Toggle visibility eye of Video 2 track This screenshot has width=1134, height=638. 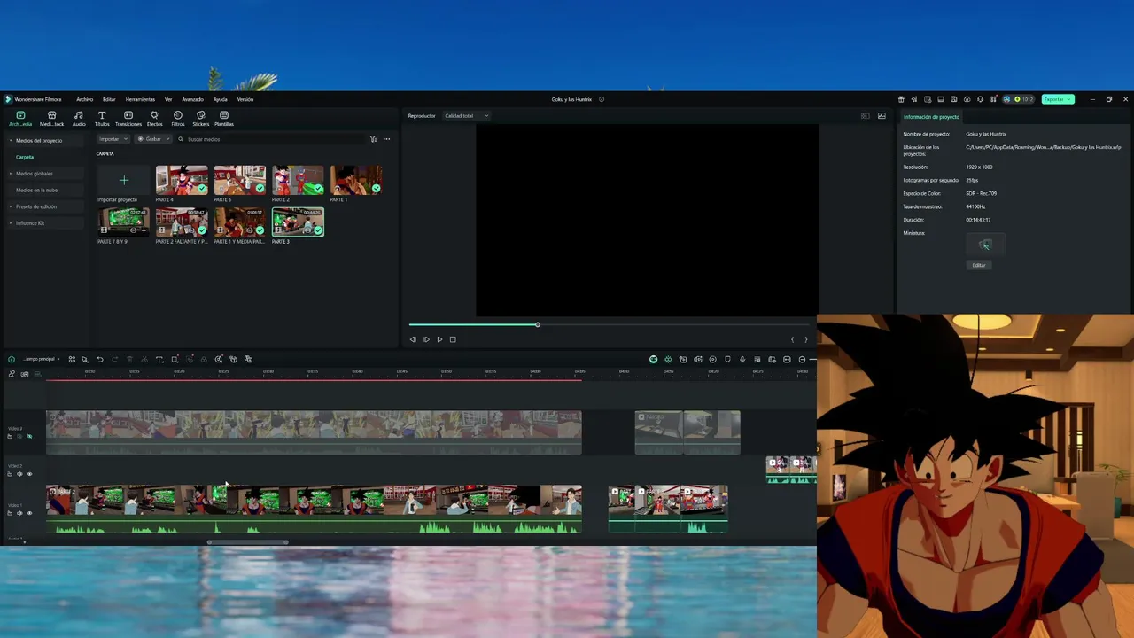pos(29,474)
